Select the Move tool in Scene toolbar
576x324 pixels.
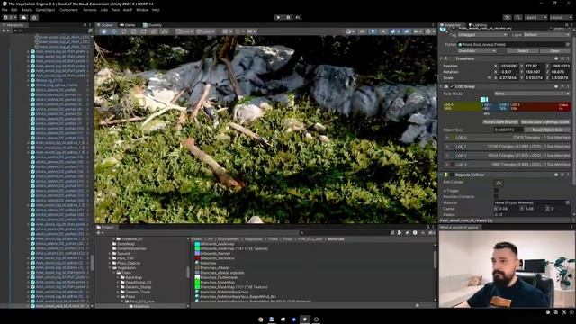[x=114, y=32]
